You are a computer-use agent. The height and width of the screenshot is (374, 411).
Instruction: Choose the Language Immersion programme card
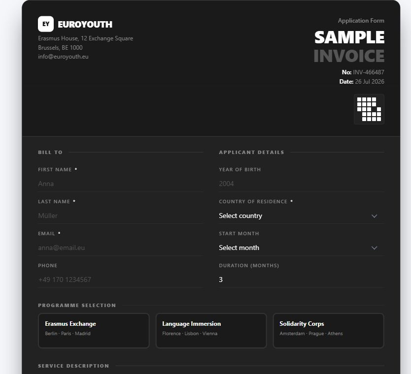[211, 331]
